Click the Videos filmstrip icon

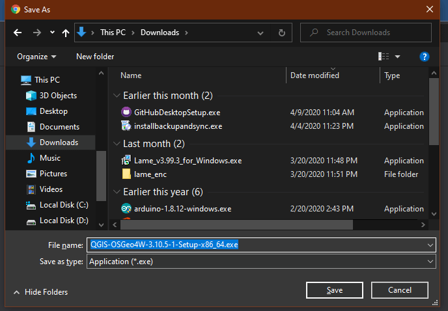[31, 189]
